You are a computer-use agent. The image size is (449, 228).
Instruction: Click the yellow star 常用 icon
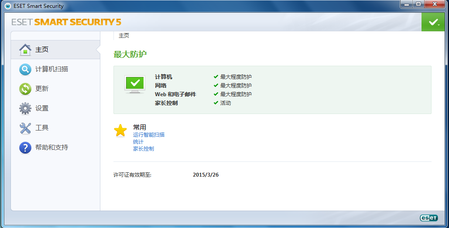click(120, 131)
